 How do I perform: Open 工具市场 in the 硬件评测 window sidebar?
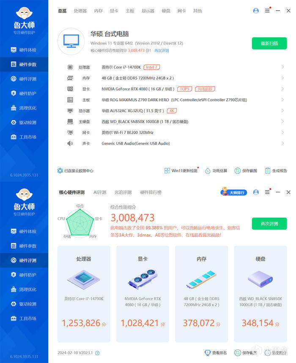24,319
